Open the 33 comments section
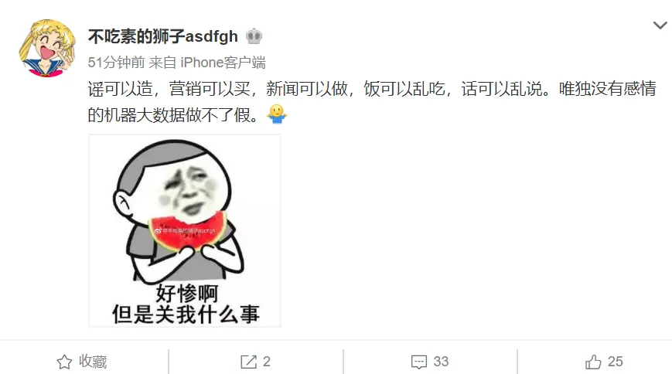The width and height of the screenshot is (672, 374). point(430,362)
